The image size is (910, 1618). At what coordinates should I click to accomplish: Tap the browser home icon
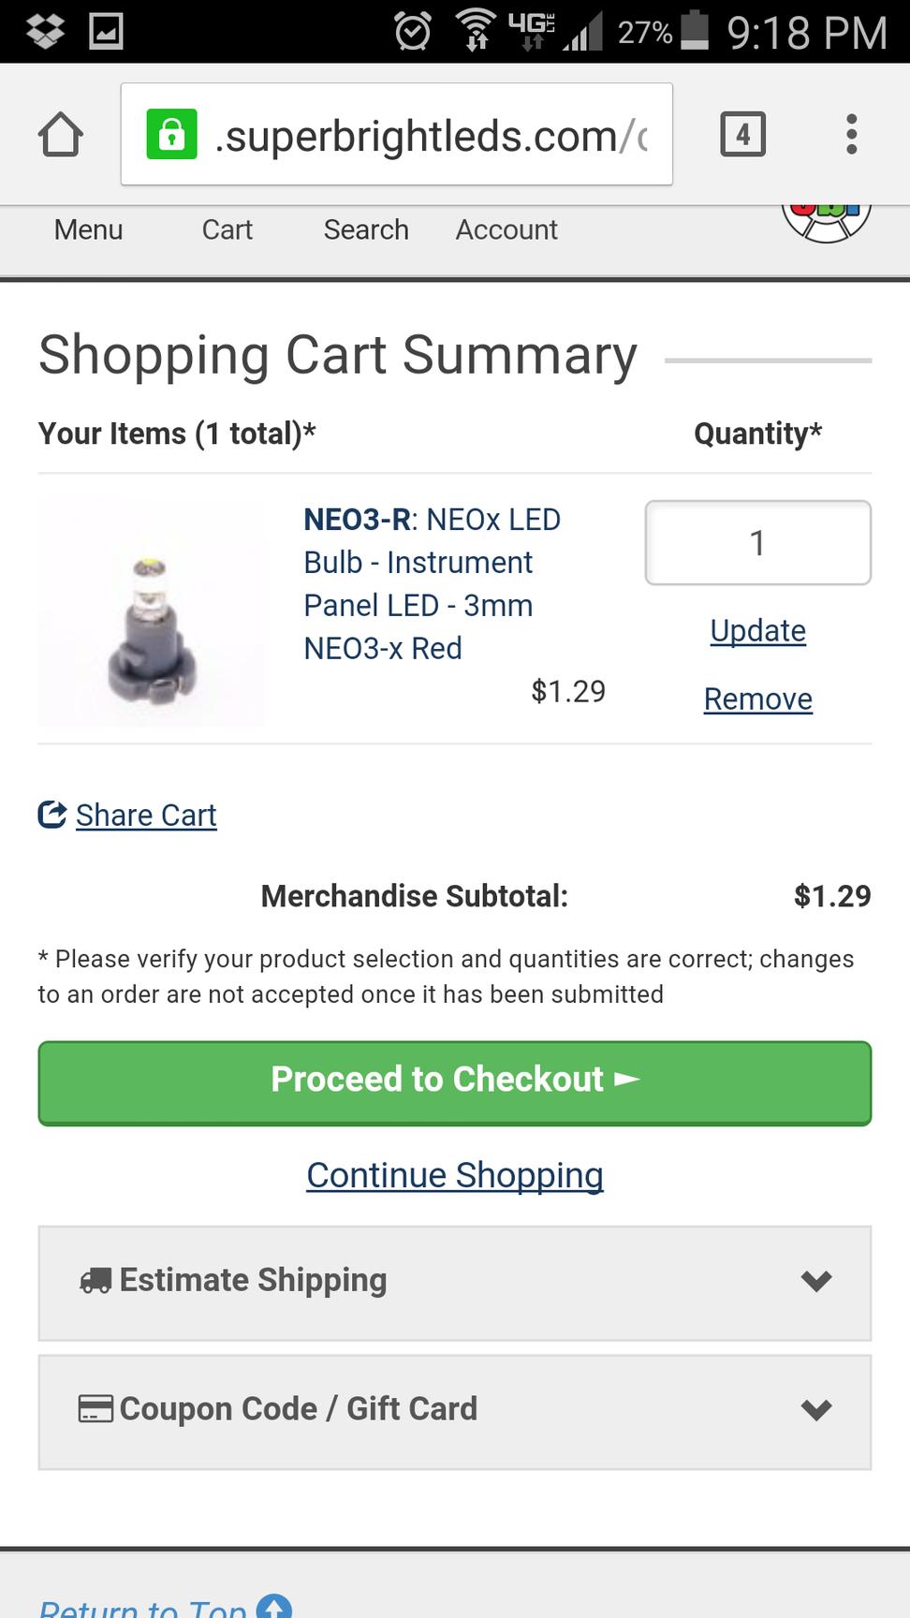pyautogui.click(x=61, y=135)
